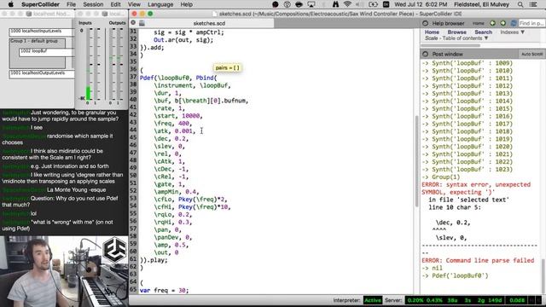Open the SuperCollider application menu

coord(40,4)
